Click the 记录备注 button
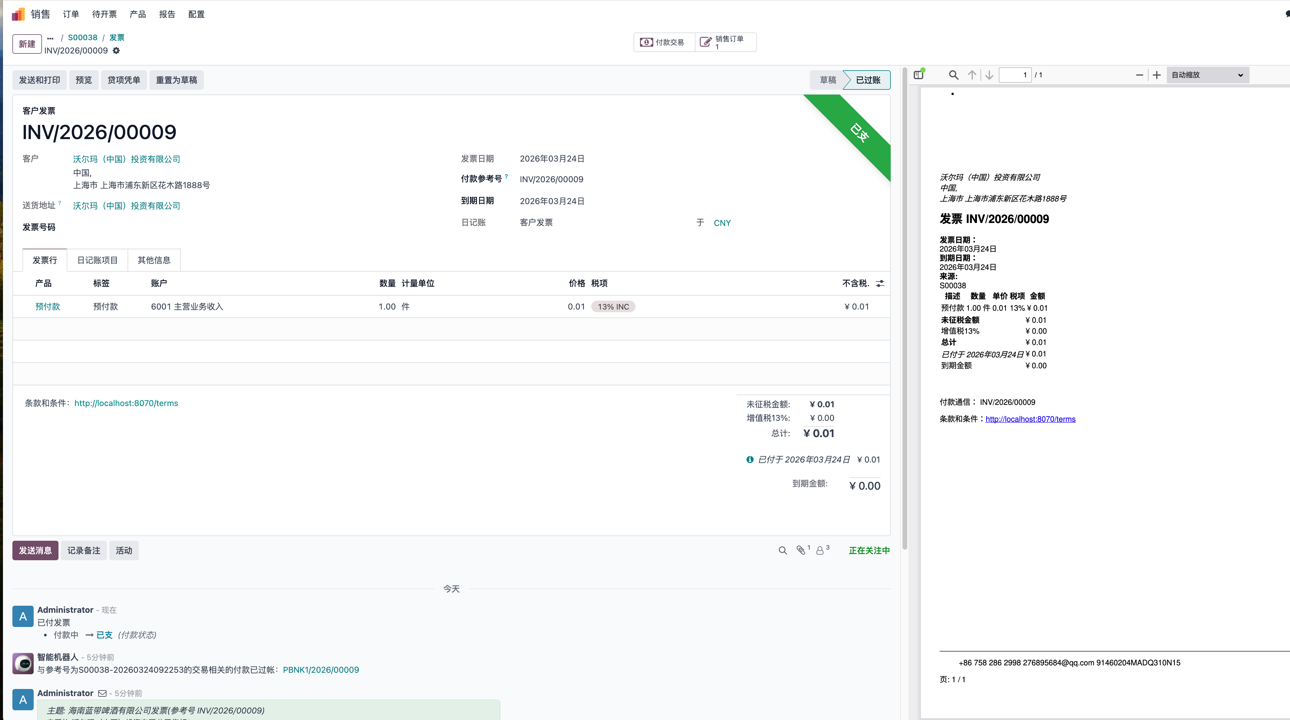The height and width of the screenshot is (720, 1290). (84, 551)
